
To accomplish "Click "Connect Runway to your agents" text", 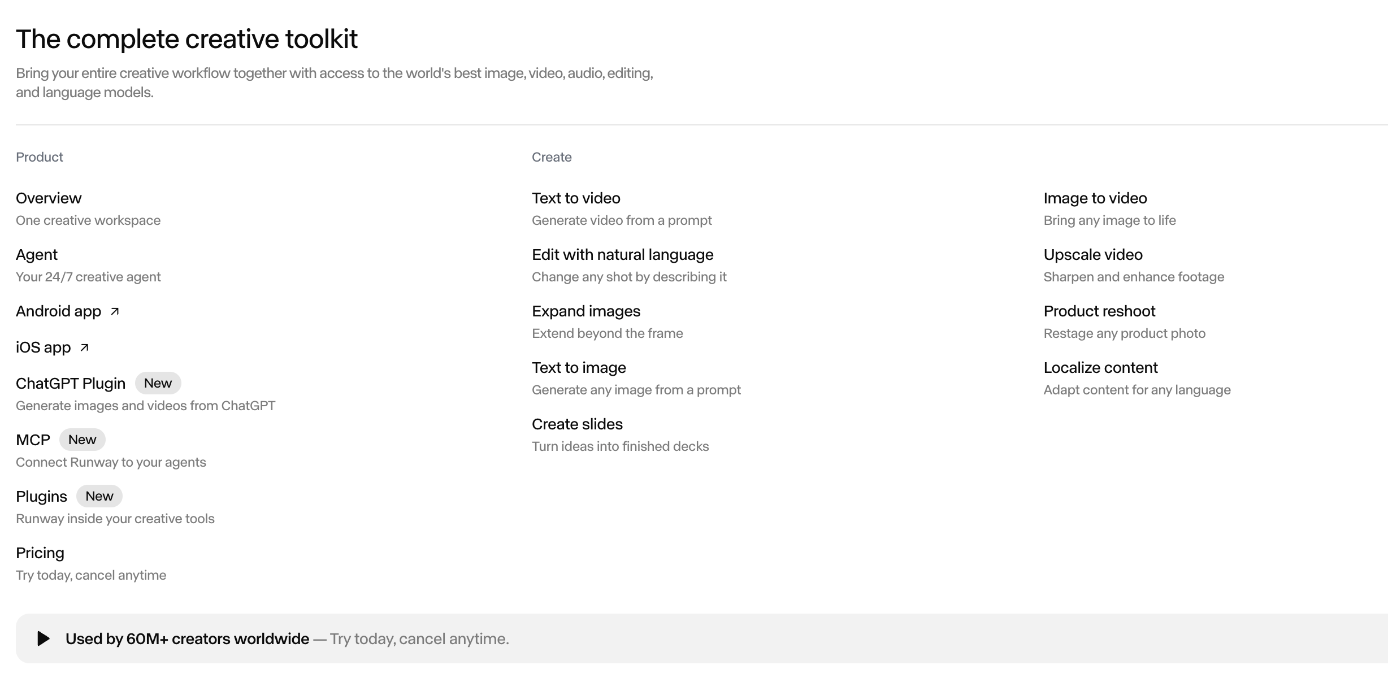I will [x=111, y=462].
